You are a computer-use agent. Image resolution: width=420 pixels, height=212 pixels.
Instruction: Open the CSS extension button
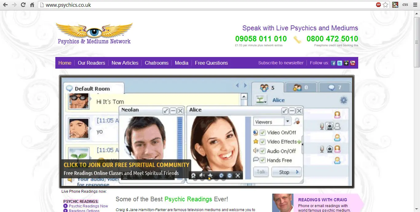(x=405, y=5)
